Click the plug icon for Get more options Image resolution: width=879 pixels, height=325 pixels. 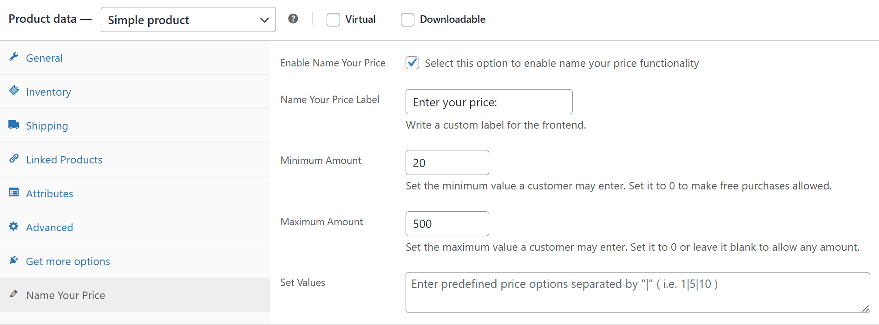14,260
